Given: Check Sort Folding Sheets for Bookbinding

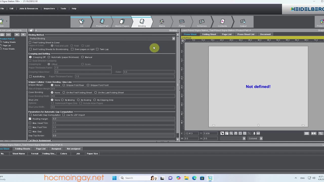Looking at the screenshot, I should coord(30,49).
